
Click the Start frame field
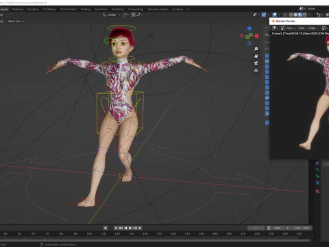click(282, 228)
